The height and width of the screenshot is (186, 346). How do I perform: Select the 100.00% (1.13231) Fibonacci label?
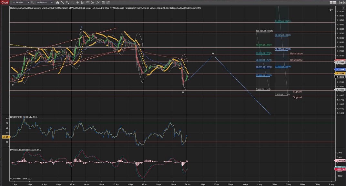point(264,31)
